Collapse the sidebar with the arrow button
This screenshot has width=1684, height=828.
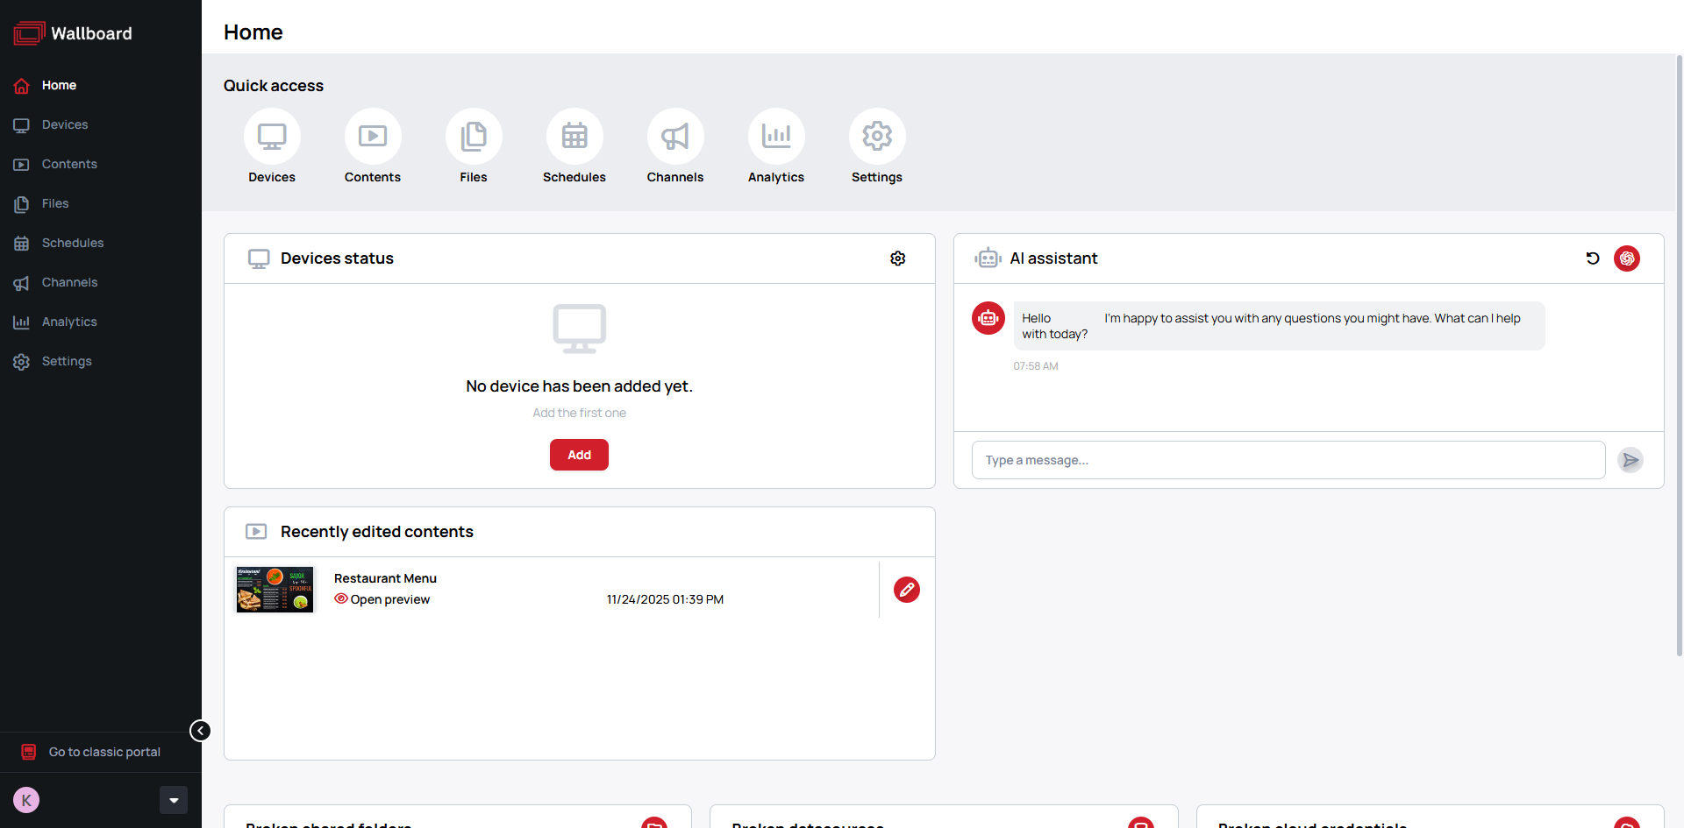click(x=201, y=731)
